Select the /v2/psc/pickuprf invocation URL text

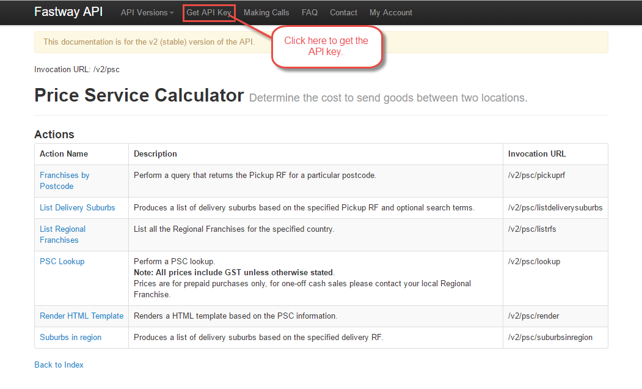pos(536,175)
